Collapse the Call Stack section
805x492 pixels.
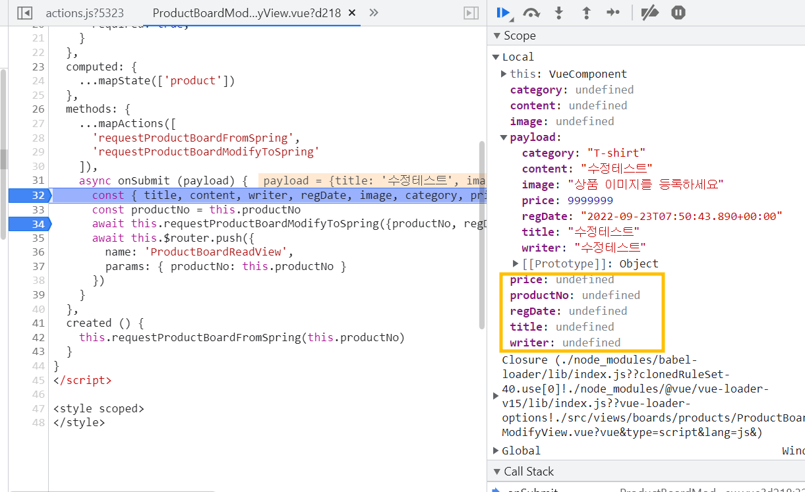496,472
